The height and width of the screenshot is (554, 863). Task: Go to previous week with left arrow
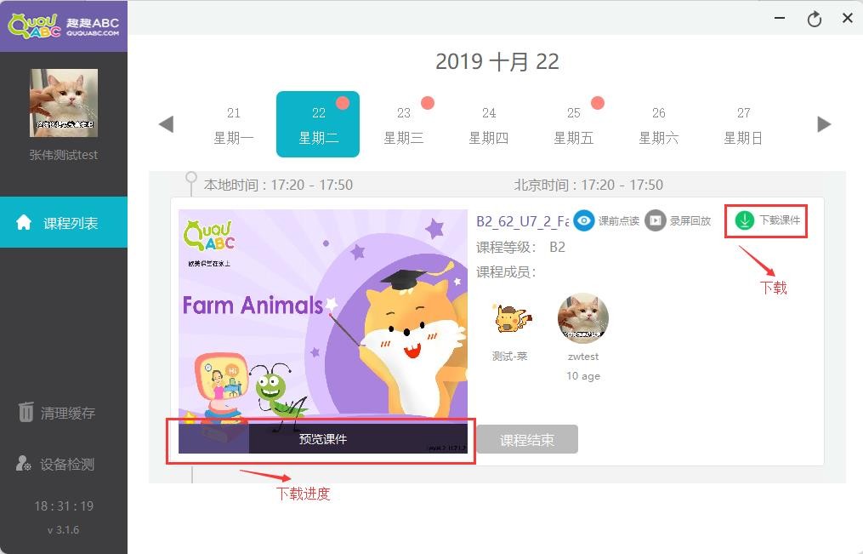(x=166, y=124)
